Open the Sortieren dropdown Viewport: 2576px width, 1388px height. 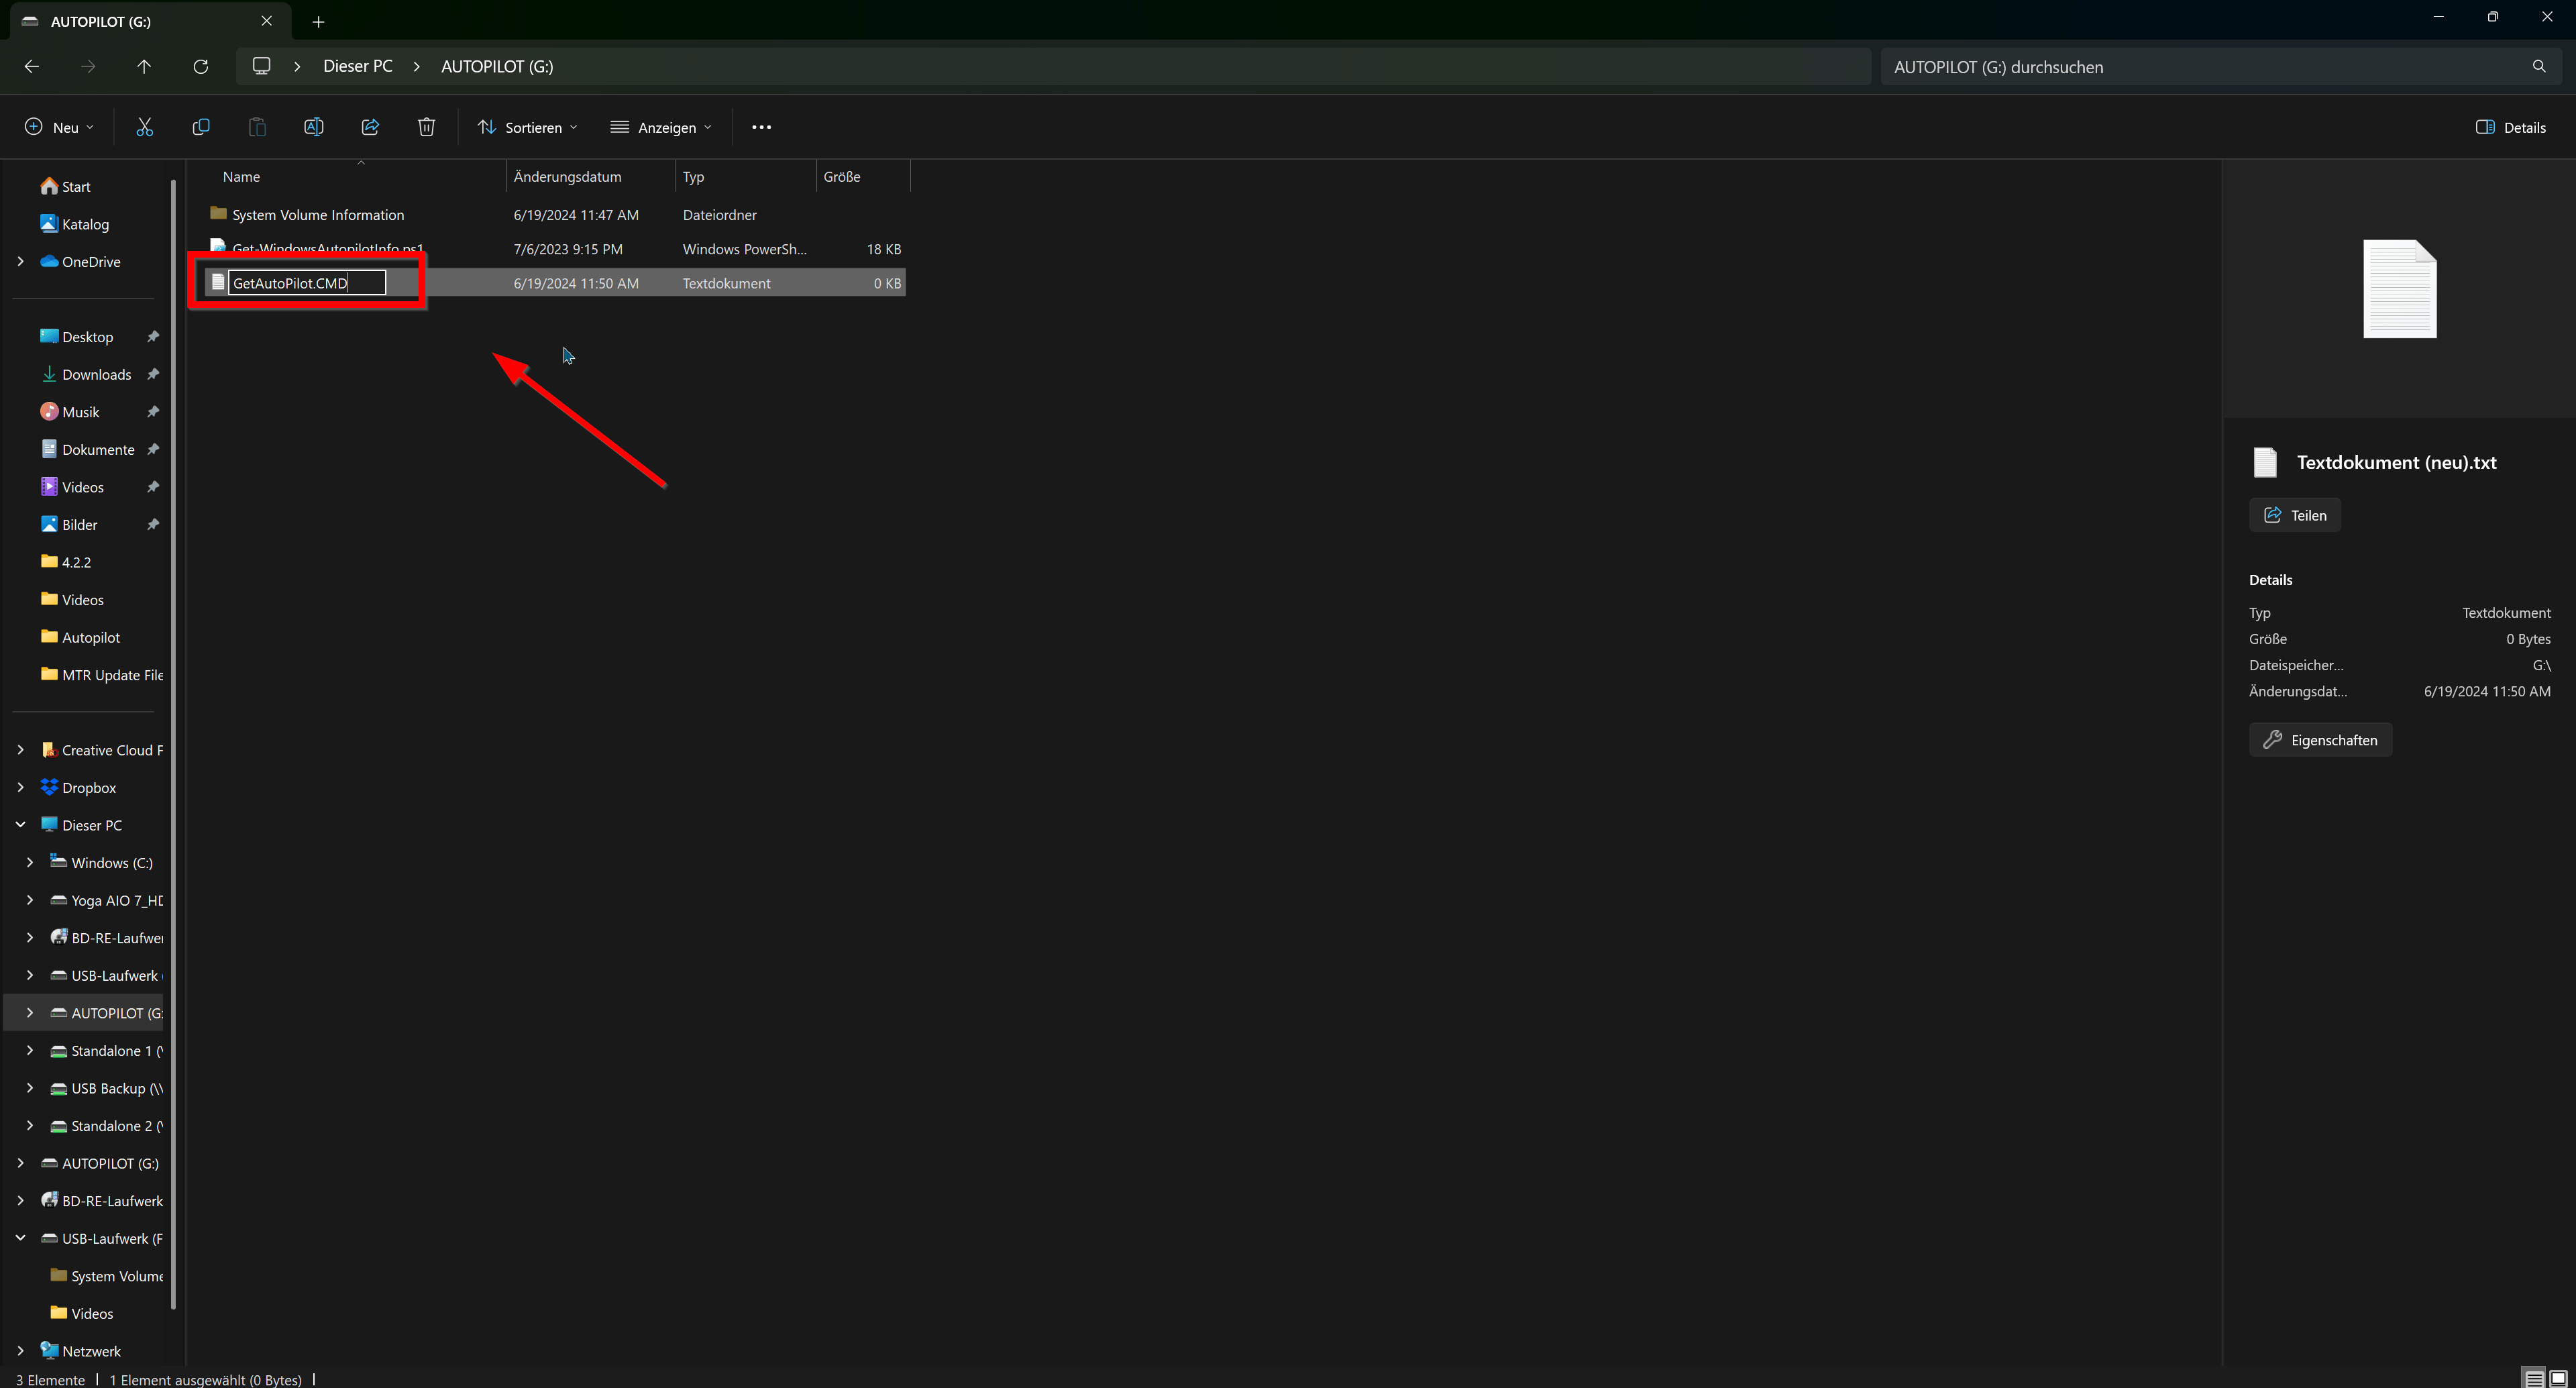tap(528, 127)
